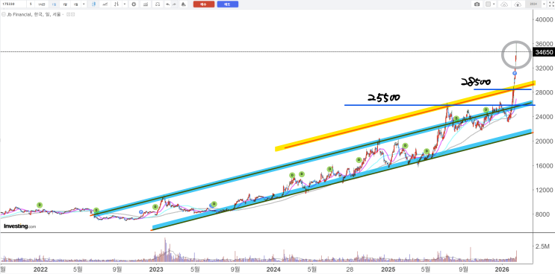Click the 2026 time axis label

click(503, 269)
